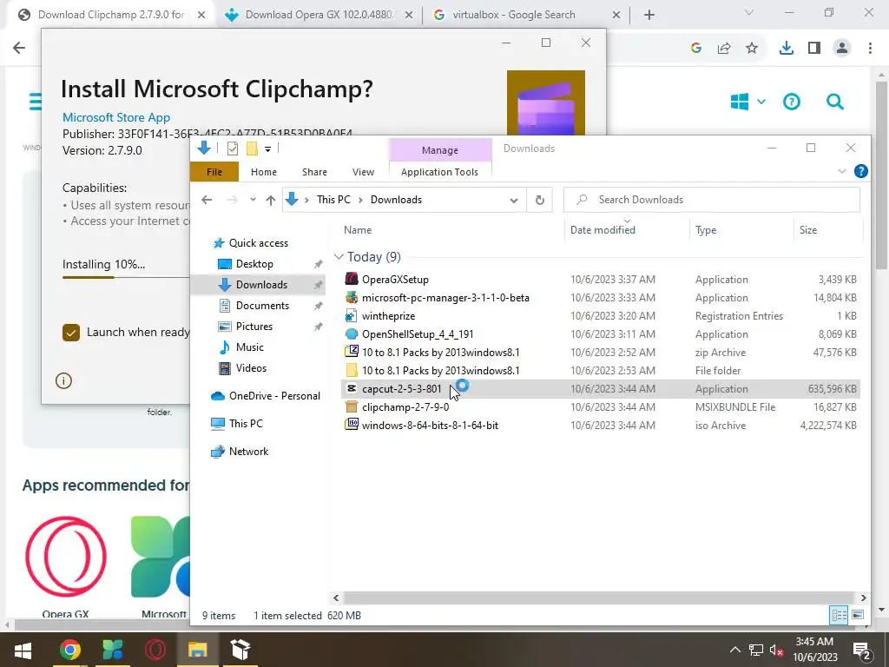Click the Explorer help icon
This screenshot has width=889, height=667.
tap(860, 171)
